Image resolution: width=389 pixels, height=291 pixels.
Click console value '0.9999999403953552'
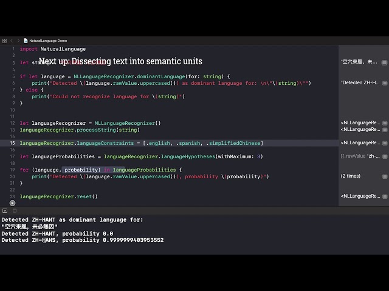click(x=133, y=240)
